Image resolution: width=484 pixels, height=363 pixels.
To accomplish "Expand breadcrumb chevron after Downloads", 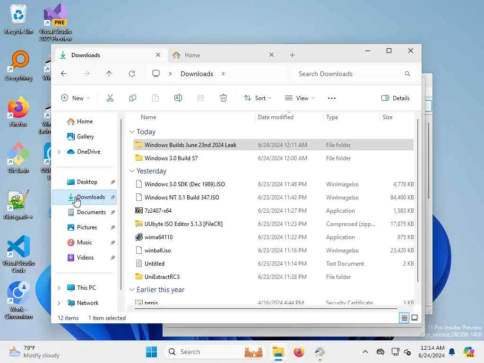I will pos(223,74).
